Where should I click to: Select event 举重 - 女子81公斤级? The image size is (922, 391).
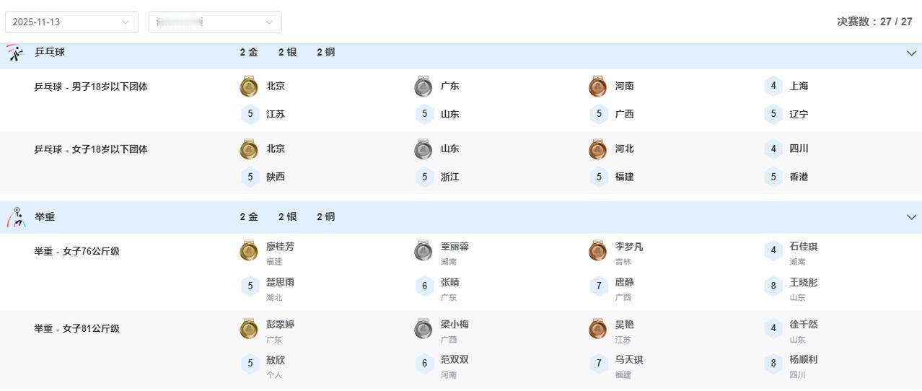point(77,329)
